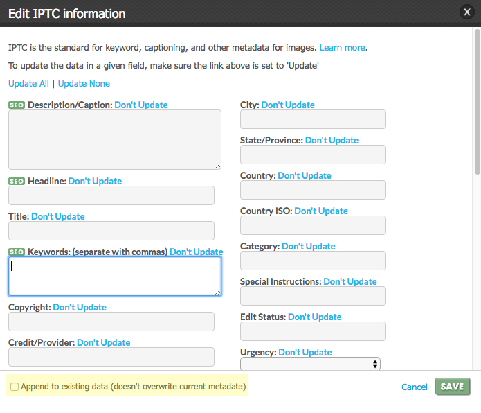Click the SEO badge beside Headline
481x413 pixels.
click(17, 181)
